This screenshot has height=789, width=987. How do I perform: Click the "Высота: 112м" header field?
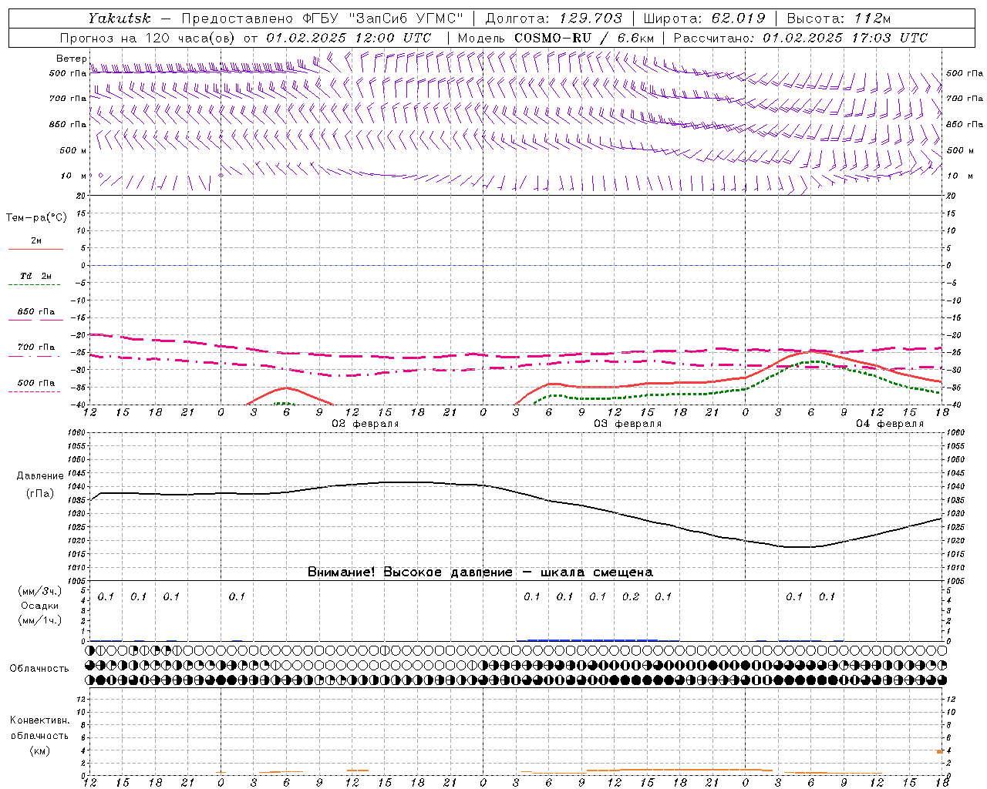839,18
